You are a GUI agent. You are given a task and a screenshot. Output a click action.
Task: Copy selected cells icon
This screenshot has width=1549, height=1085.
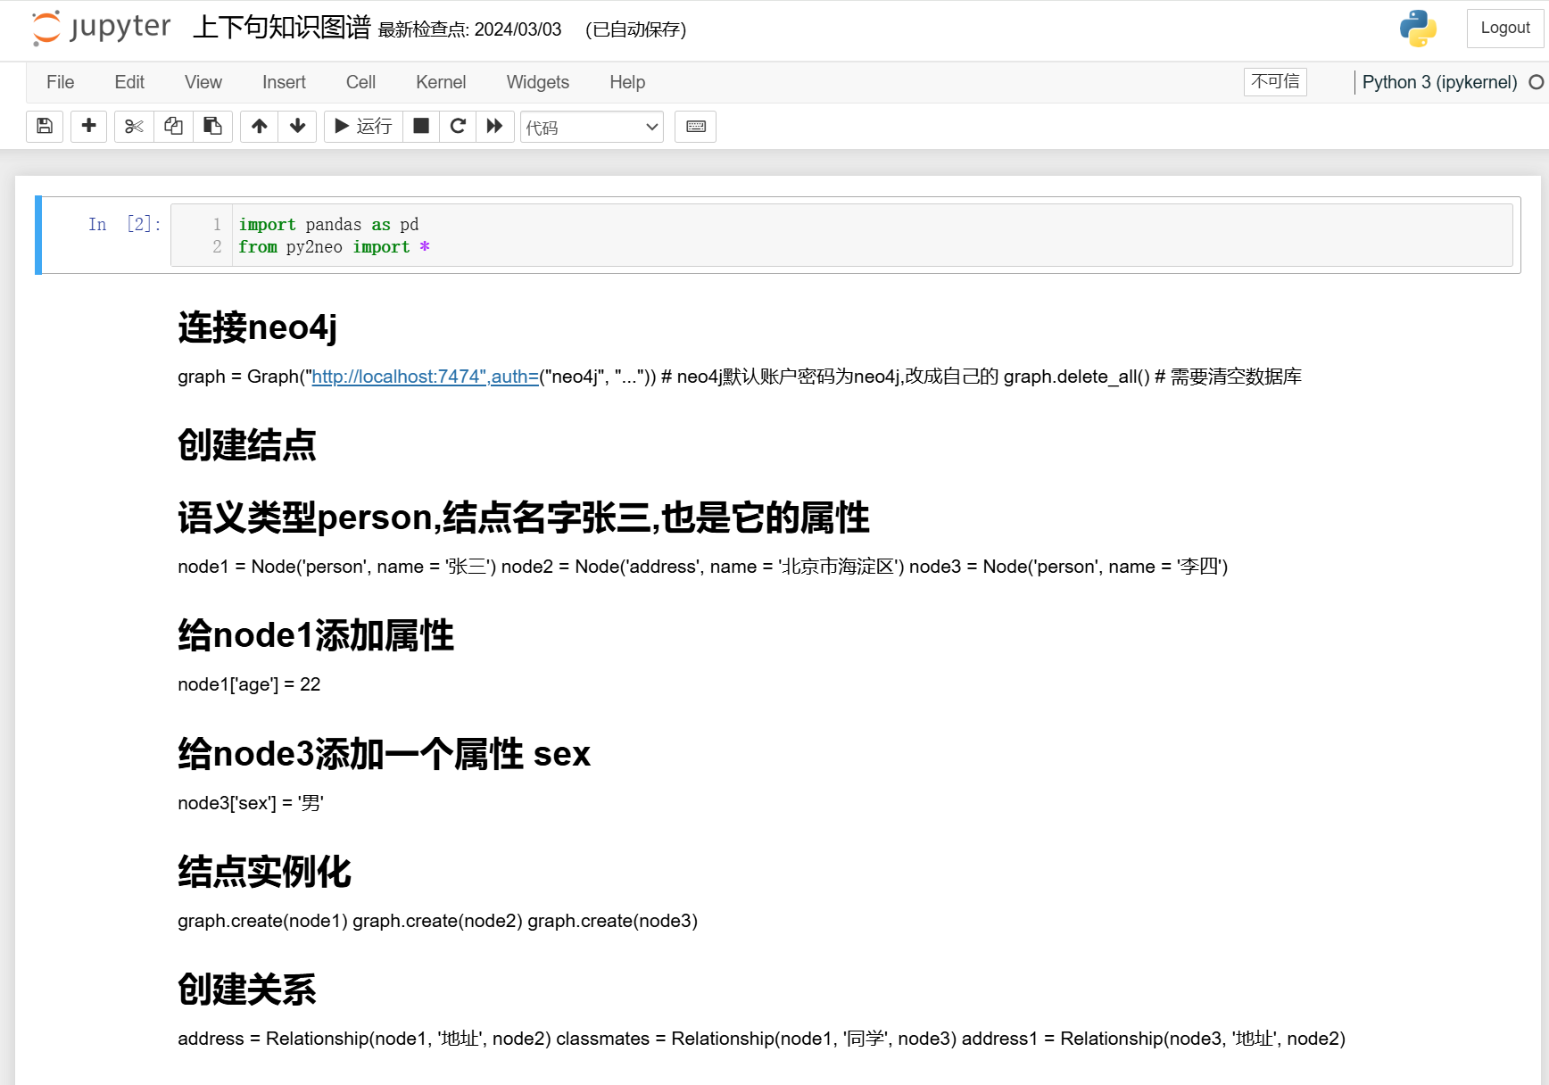point(173,127)
